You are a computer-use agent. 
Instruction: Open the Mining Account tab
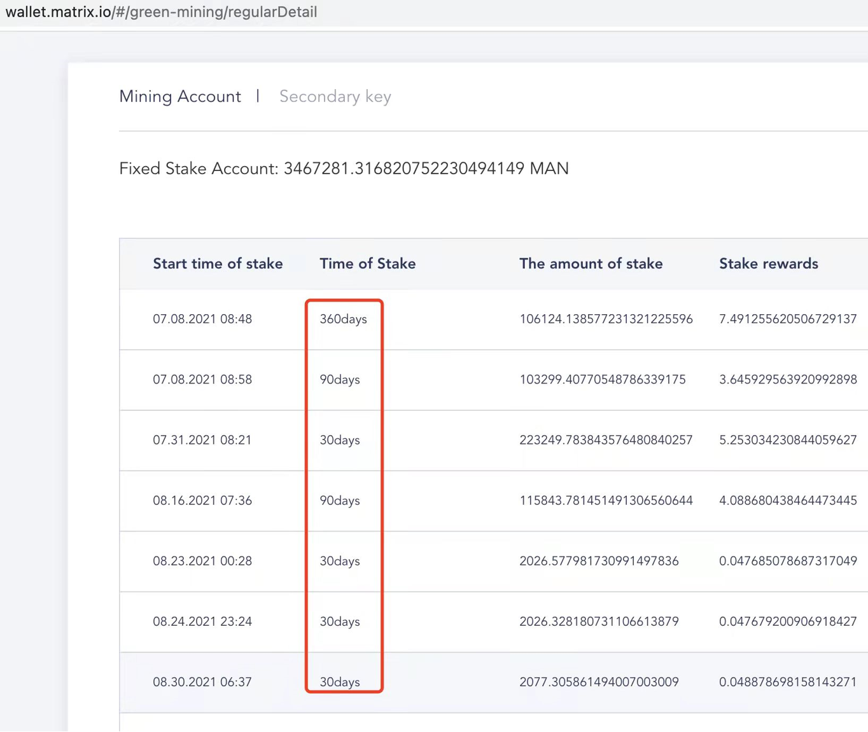[x=180, y=97]
